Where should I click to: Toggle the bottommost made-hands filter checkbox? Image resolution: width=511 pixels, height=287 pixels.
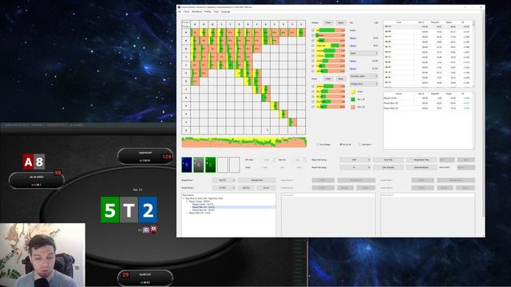point(313,71)
